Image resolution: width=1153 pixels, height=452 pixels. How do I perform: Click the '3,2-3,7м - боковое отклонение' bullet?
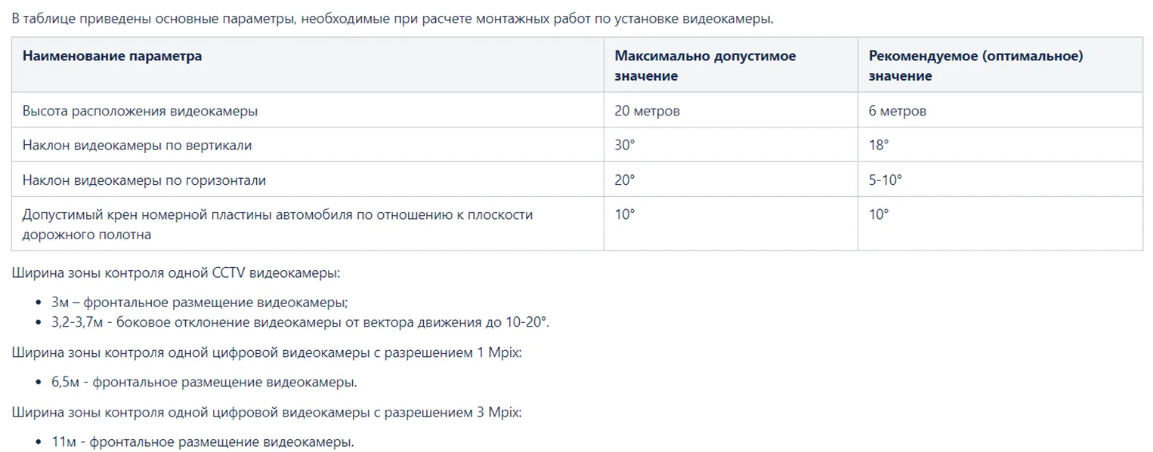[300, 322]
